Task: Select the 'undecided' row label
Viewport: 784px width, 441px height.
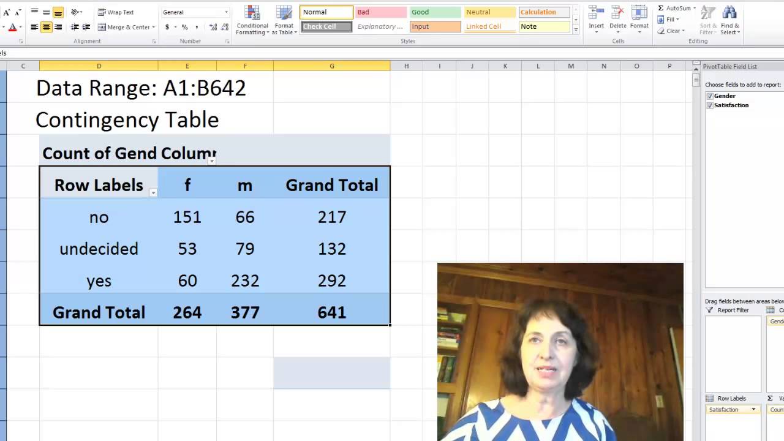Action: coord(99,249)
